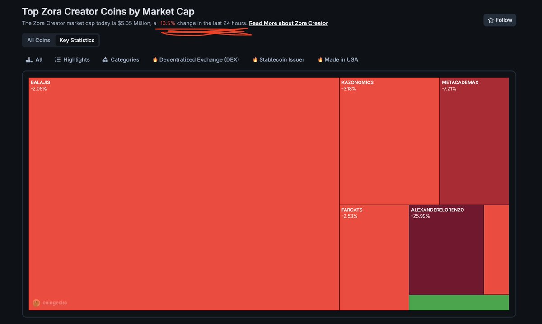542x324 pixels.
Task: Select the FARCATS treemap tile
Action: click(x=374, y=258)
